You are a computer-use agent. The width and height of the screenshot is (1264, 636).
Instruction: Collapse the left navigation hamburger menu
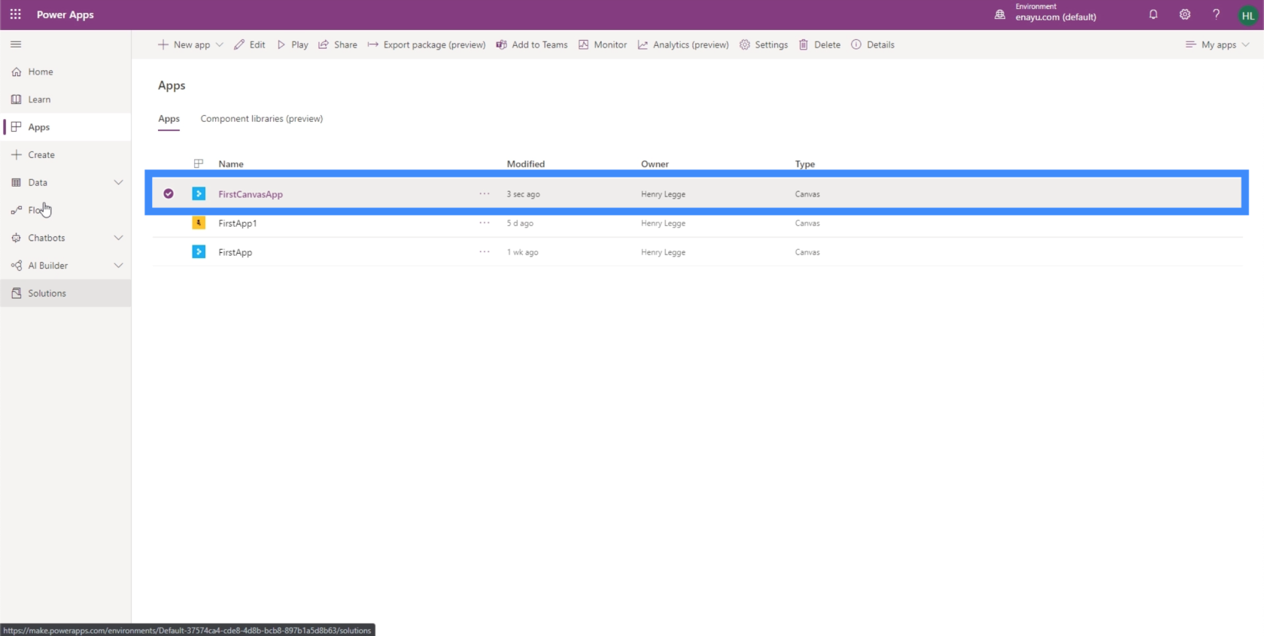click(x=16, y=44)
